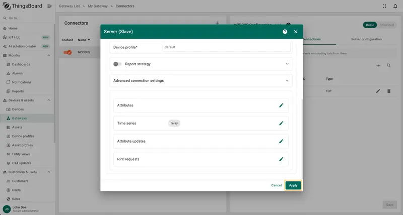Open Assets in sidebar
This screenshot has width=403, height=215.
pos(27,127)
